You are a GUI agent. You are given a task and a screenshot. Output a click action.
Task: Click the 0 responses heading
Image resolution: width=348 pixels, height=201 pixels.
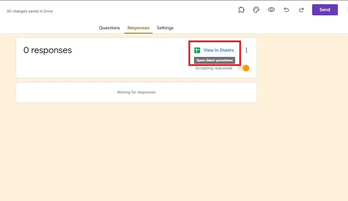(48, 50)
